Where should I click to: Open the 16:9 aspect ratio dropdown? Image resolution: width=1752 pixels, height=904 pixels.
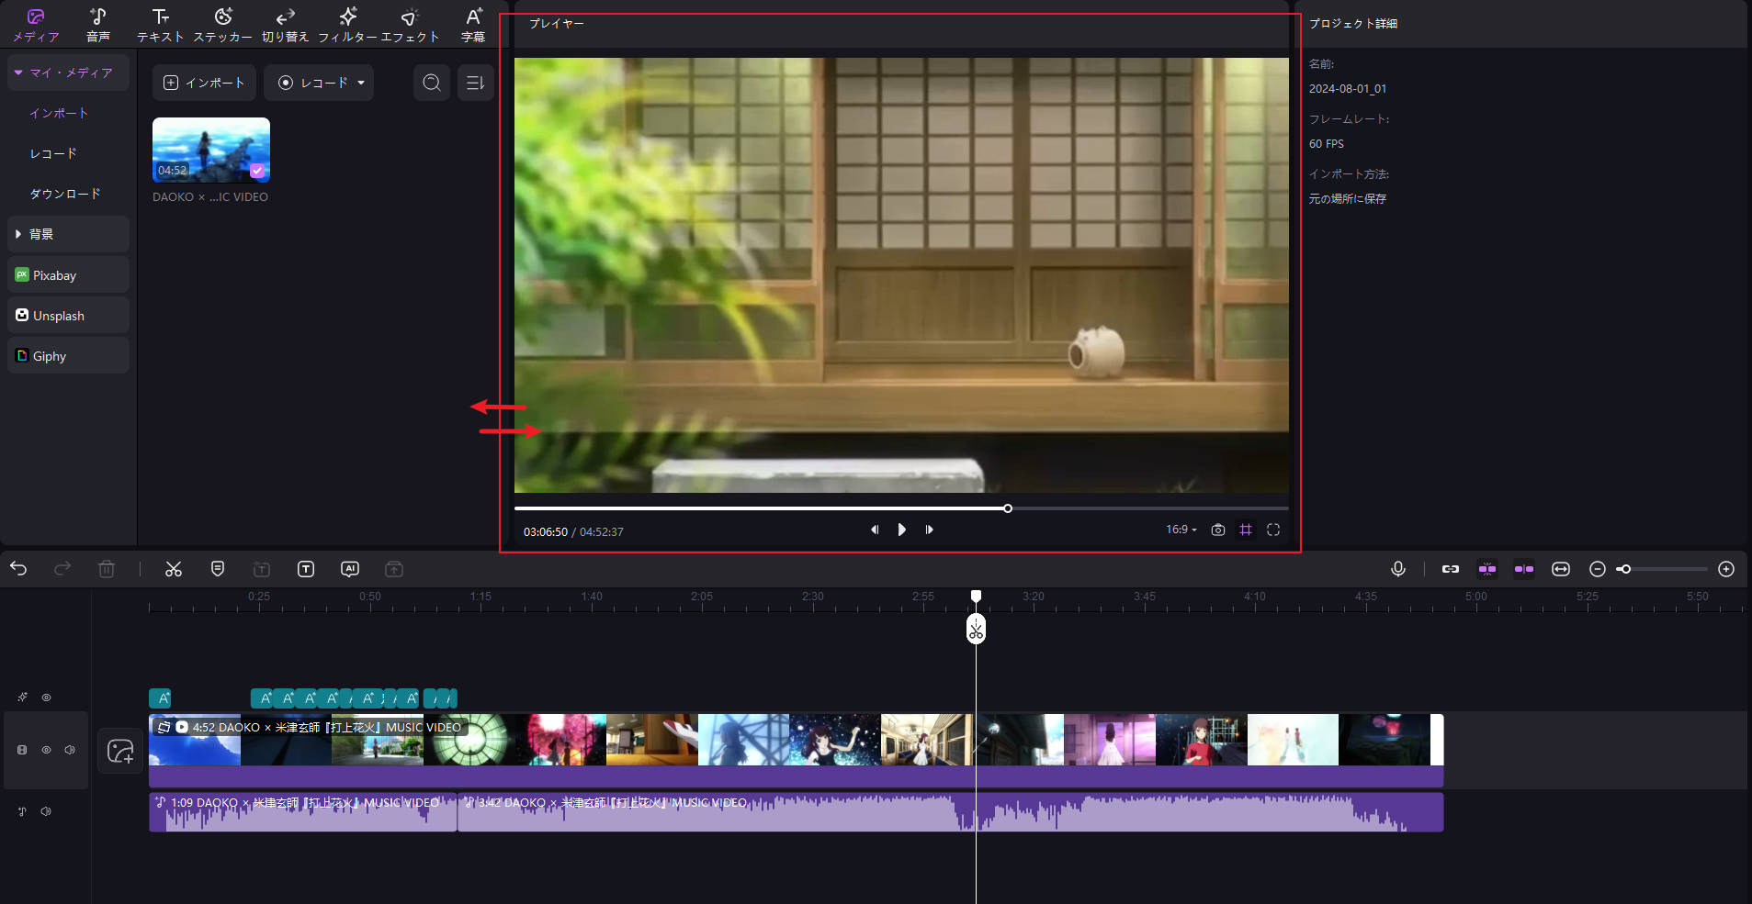pyautogui.click(x=1181, y=530)
